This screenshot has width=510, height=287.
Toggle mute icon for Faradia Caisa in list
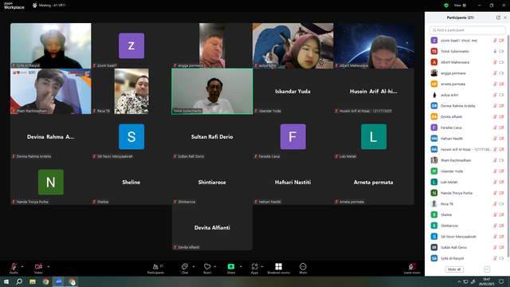tap(495, 128)
